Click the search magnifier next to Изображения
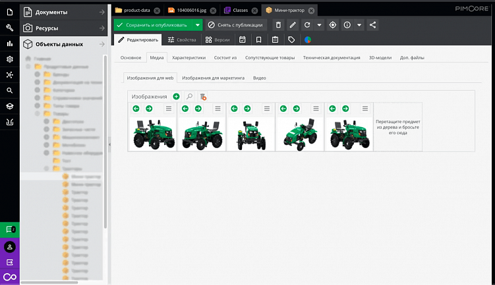The image size is (495, 285). coord(189,97)
